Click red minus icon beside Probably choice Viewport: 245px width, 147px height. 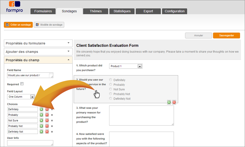coord(47,115)
